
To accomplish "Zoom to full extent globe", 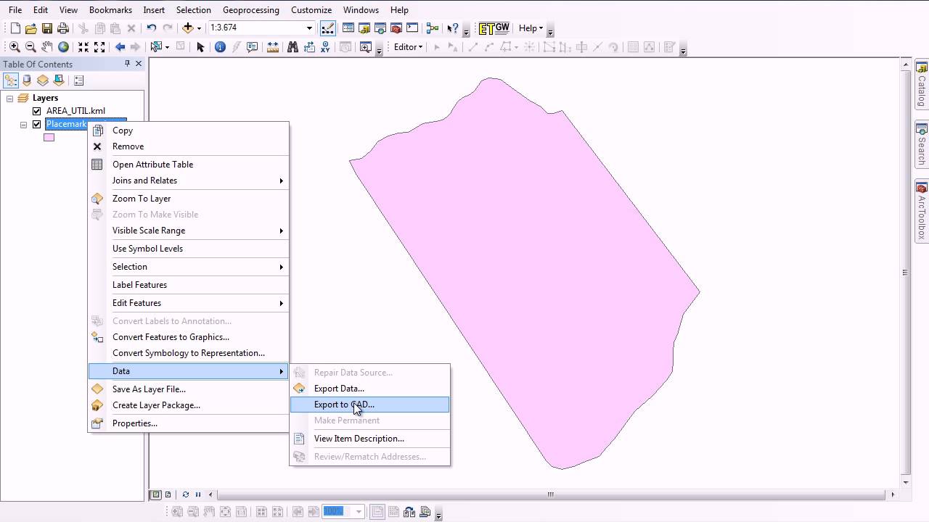I will click(x=63, y=47).
